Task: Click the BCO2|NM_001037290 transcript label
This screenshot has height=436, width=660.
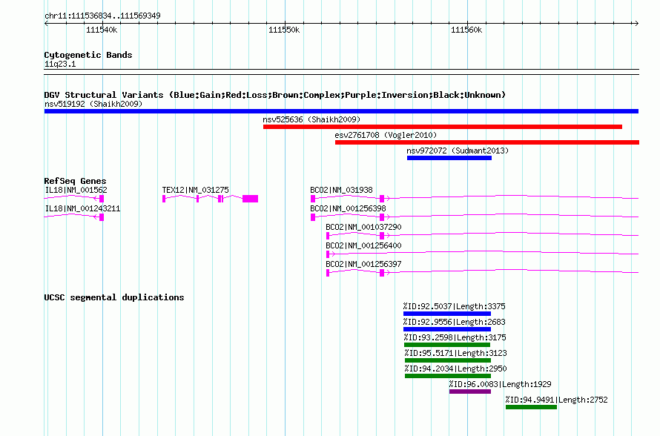Action: point(363,227)
